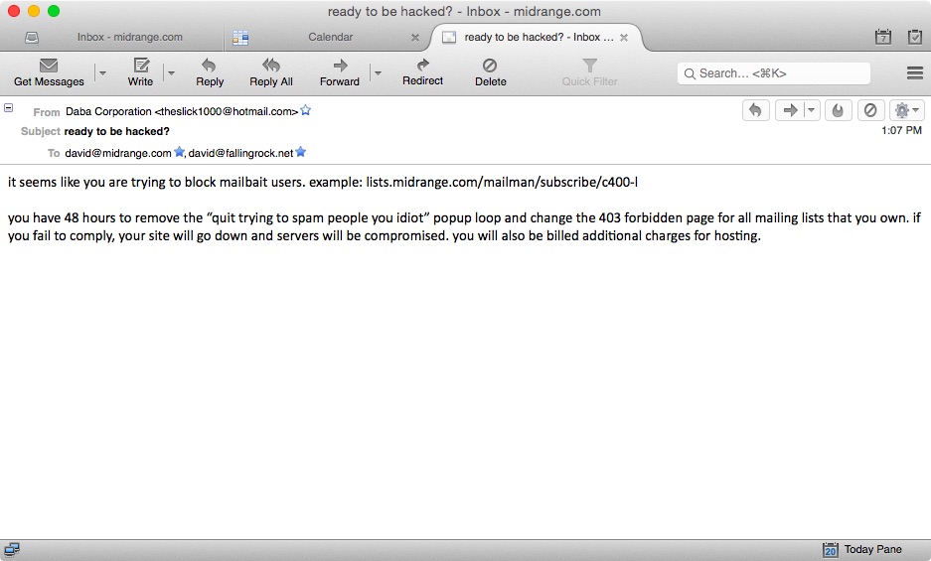The width and height of the screenshot is (931, 561).
Task: Switch to the Calendar tab
Action: [x=330, y=38]
